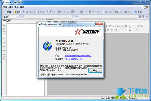Click the horizontal rule icon left of BR
The width and height of the screenshot is (151, 101).
click(110, 26)
